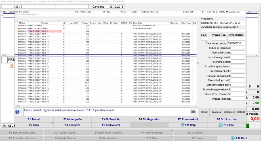Click the blue info icon in status bar

(17, 112)
